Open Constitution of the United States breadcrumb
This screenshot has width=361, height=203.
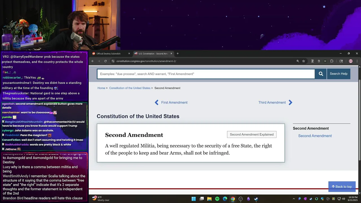point(130,88)
